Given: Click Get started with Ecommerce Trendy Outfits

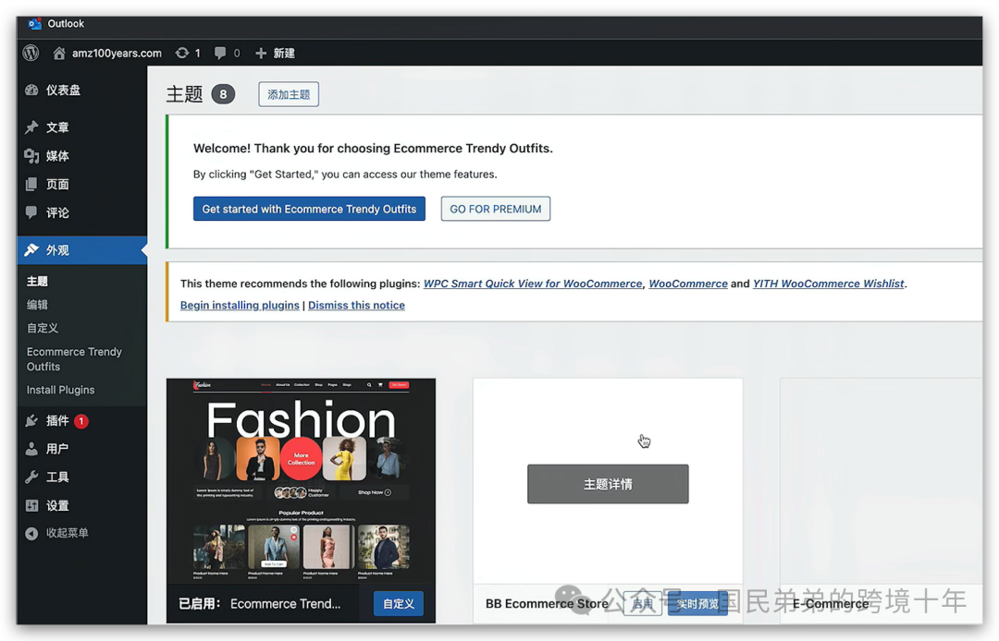Looking at the screenshot, I should coord(309,209).
